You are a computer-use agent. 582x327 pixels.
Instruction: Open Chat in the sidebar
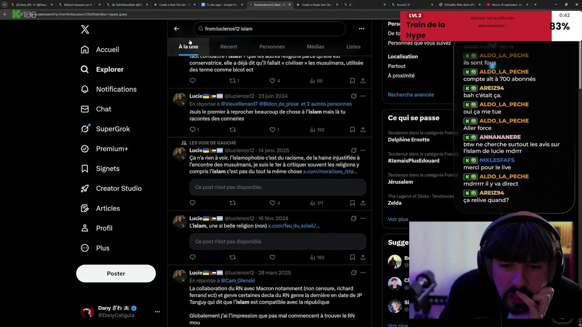pos(96,109)
